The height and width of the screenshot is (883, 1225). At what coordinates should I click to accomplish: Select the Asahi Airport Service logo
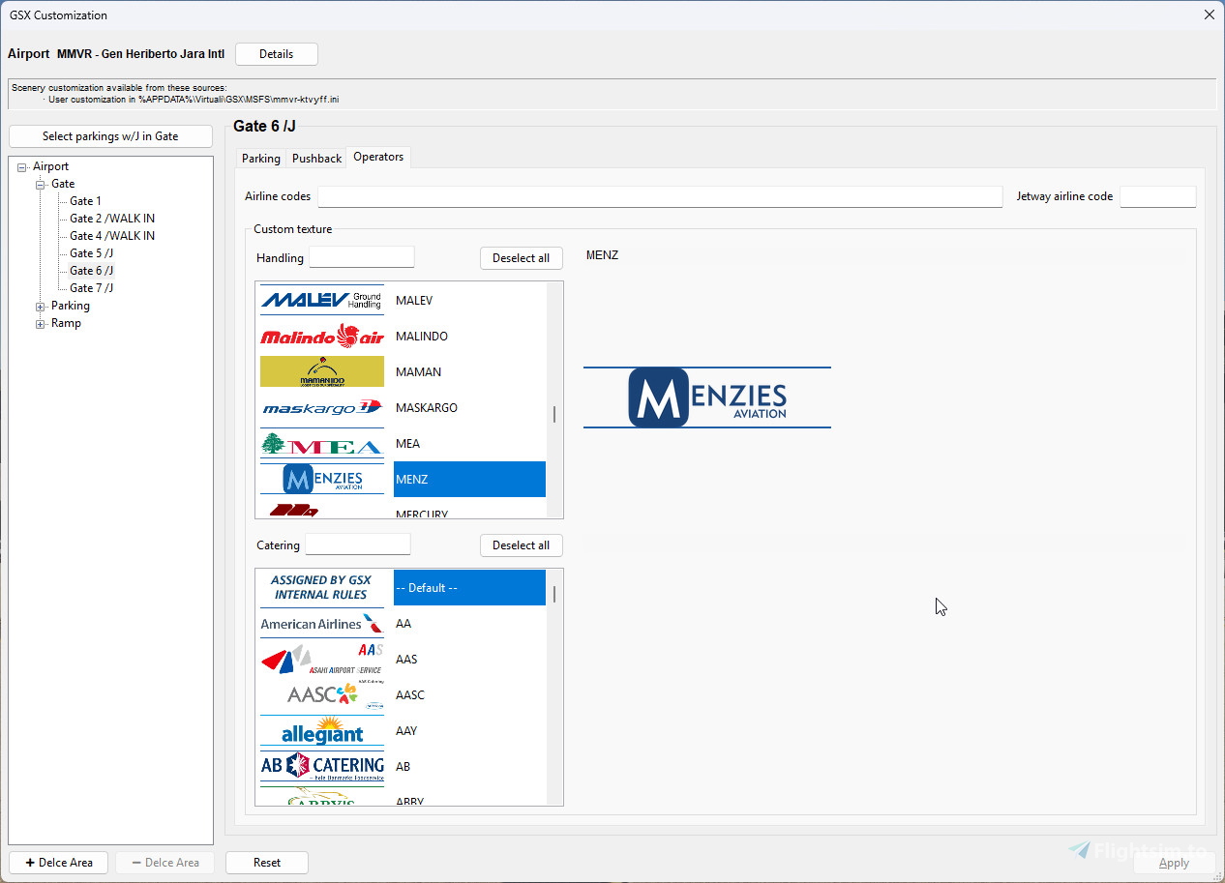click(x=322, y=660)
